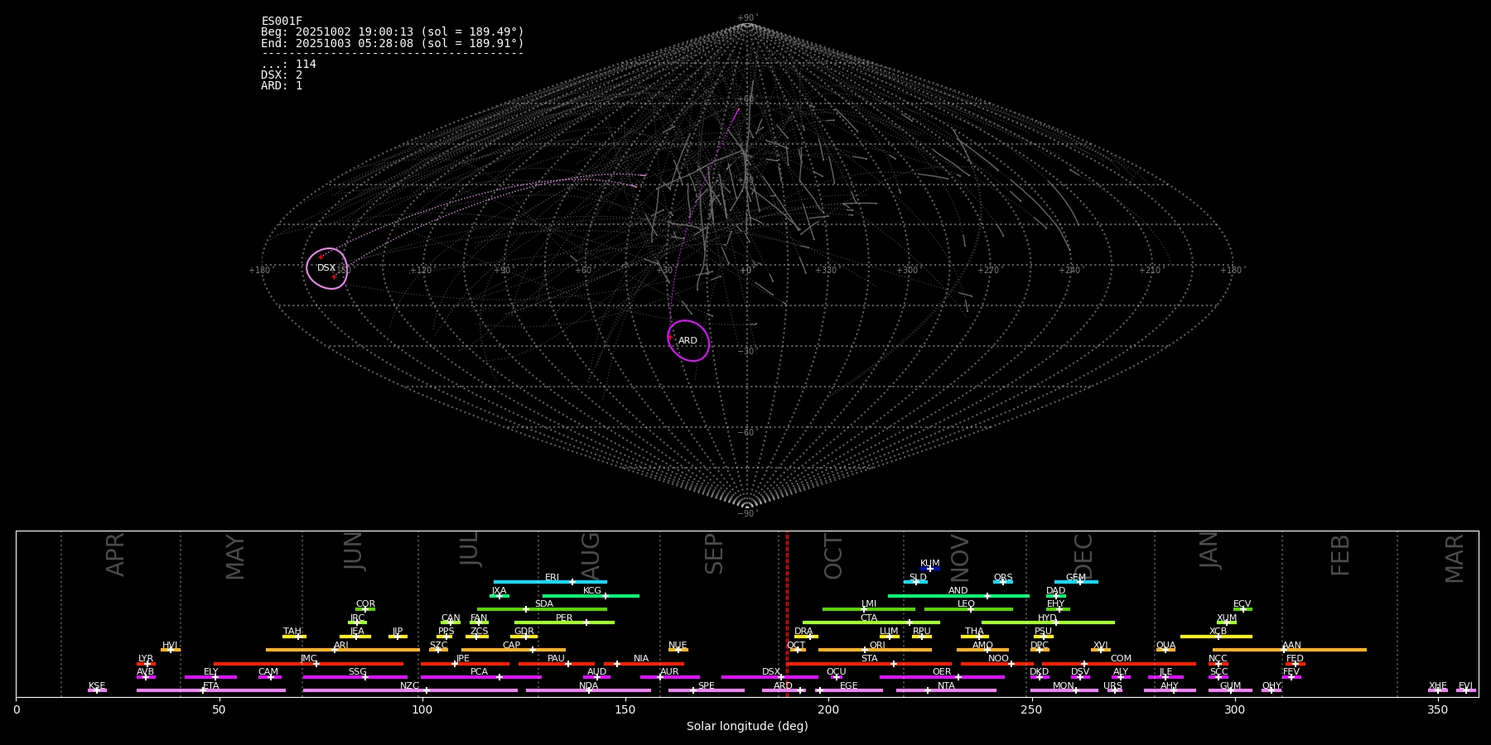Viewport: 1491px width, 745px height.
Task: Click the ARD radiant circle on the sky map
Action: (688, 341)
